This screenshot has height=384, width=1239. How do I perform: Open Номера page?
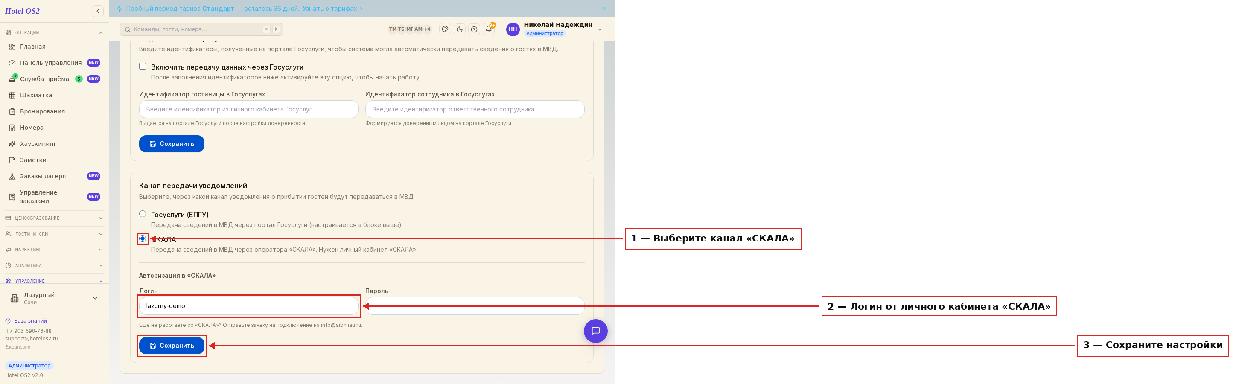(x=54, y=128)
